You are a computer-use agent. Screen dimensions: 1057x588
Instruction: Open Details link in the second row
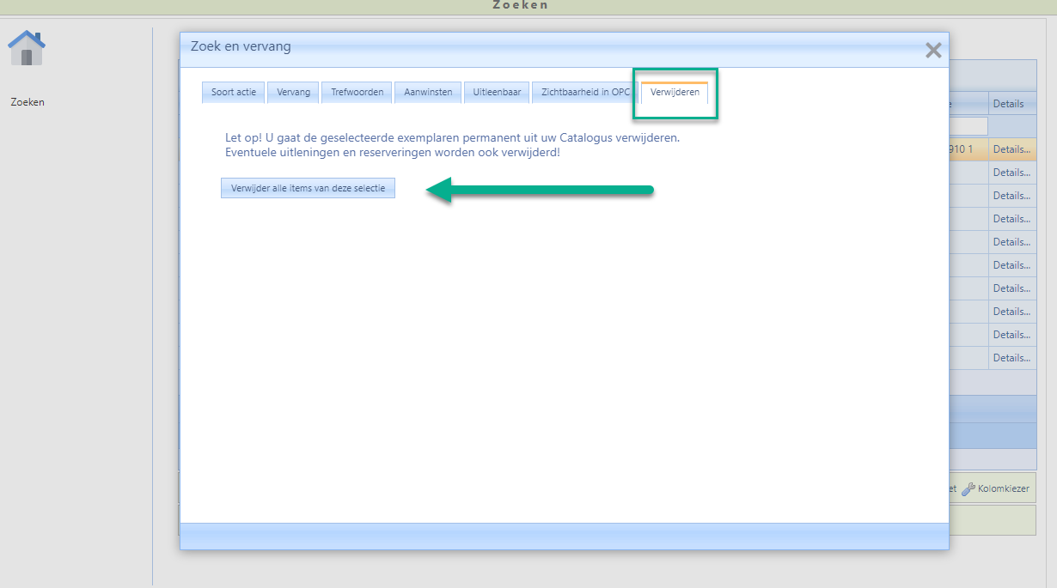[x=1011, y=173]
